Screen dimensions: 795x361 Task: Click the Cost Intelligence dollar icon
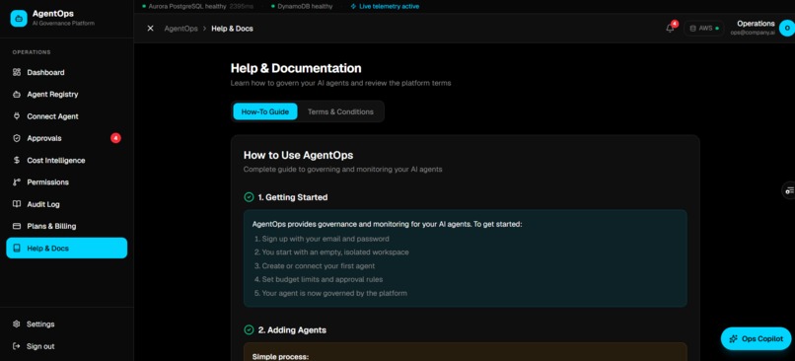coord(17,160)
